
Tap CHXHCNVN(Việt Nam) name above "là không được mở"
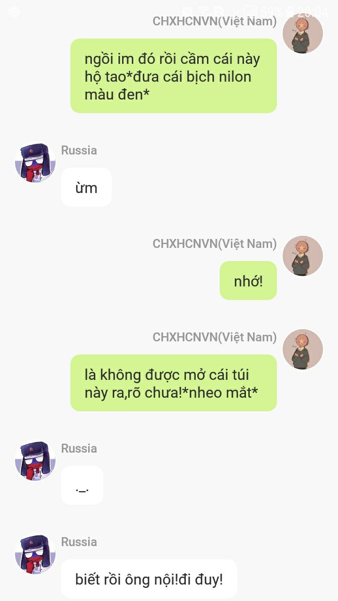pos(215,337)
